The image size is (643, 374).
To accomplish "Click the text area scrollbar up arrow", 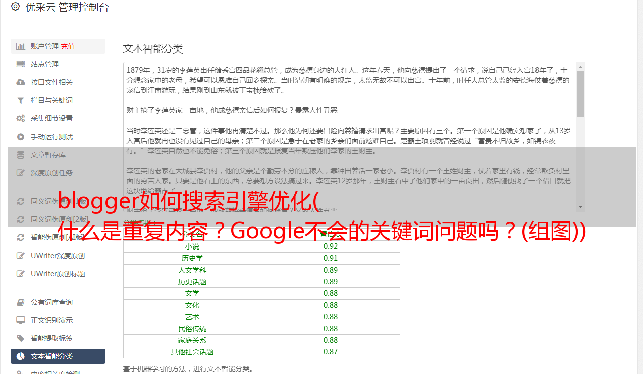I will tap(580, 67).
